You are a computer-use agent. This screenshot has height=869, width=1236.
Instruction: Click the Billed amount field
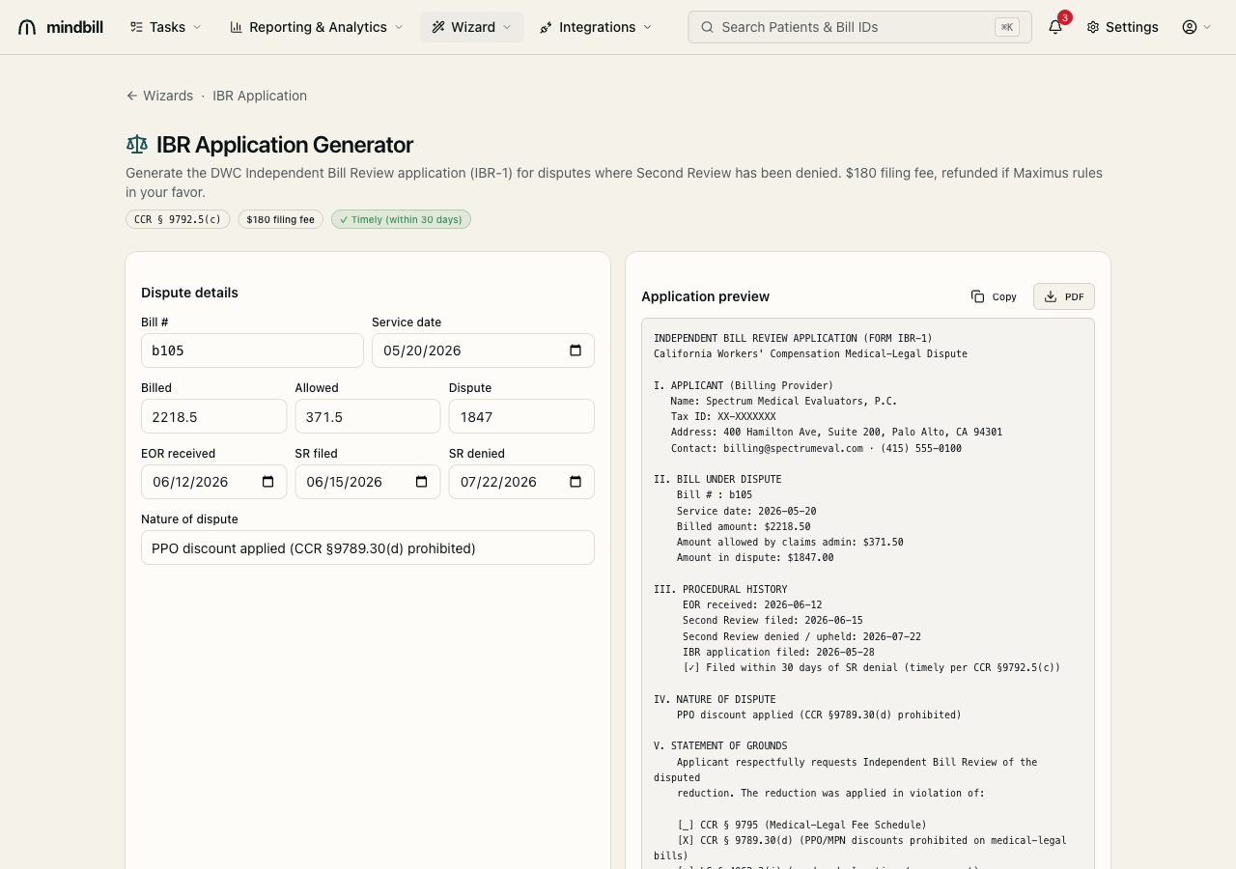tap(213, 416)
